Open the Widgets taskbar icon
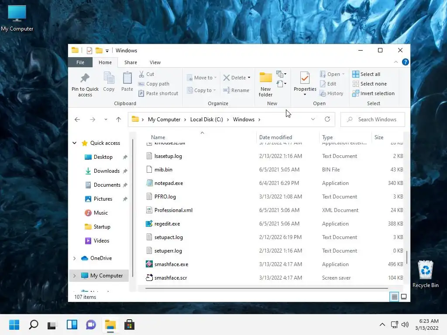447x335 pixels. [x=72, y=325]
